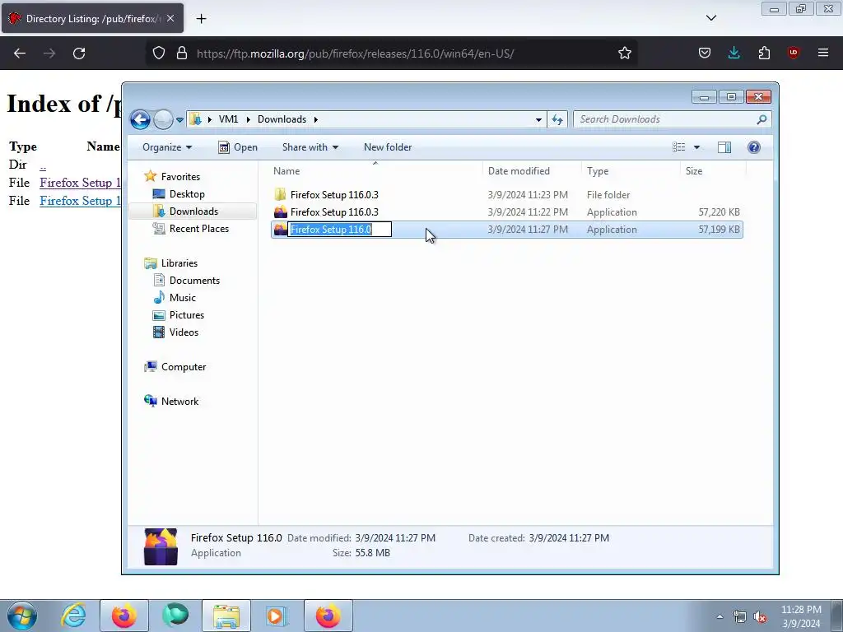Show hidden system tray icons

tap(720, 616)
